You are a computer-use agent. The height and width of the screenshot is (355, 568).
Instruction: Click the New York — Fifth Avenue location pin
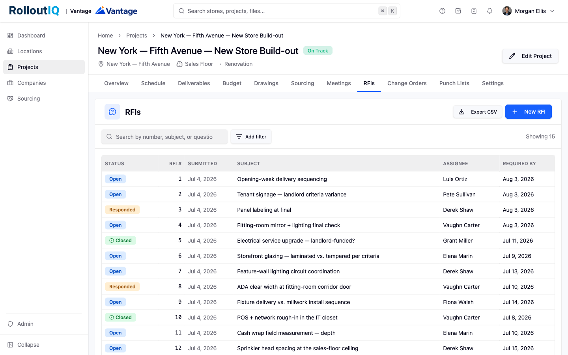click(101, 64)
